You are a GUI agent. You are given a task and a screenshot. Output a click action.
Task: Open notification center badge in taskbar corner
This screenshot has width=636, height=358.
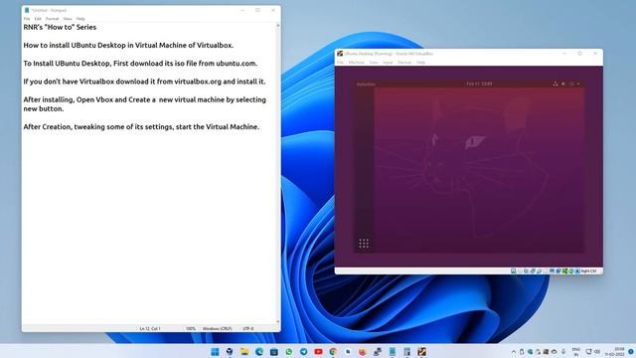pyautogui.click(x=631, y=351)
